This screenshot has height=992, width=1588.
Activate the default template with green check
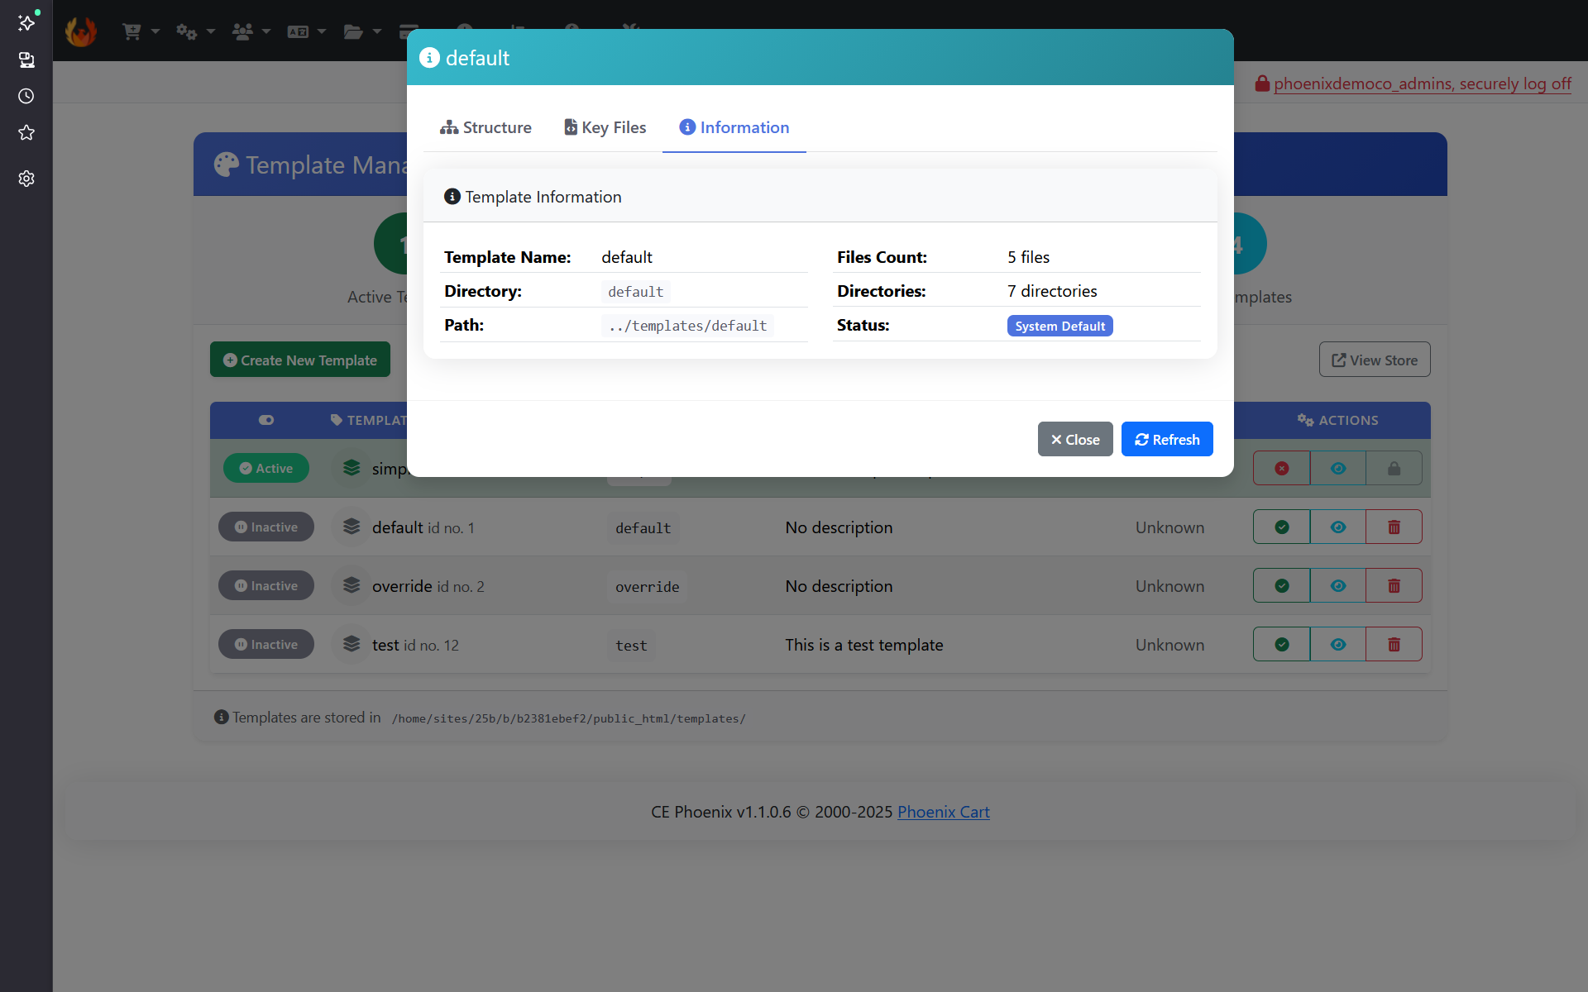(x=1282, y=527)
